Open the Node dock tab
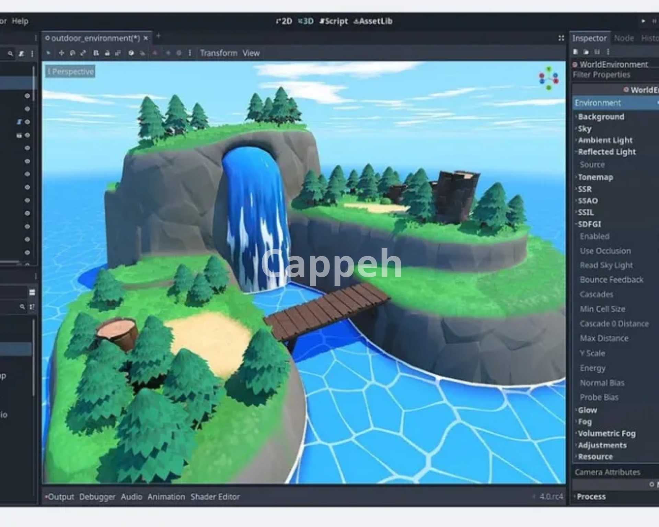The width and height of the screenshot is (659, 527). point(624,38)
